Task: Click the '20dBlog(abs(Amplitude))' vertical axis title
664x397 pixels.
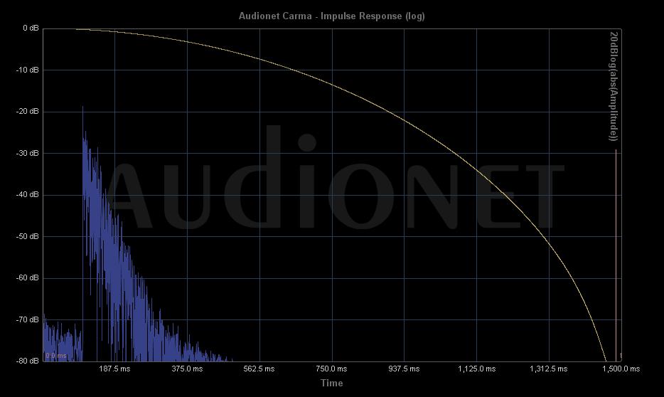Action: point(614,86)
